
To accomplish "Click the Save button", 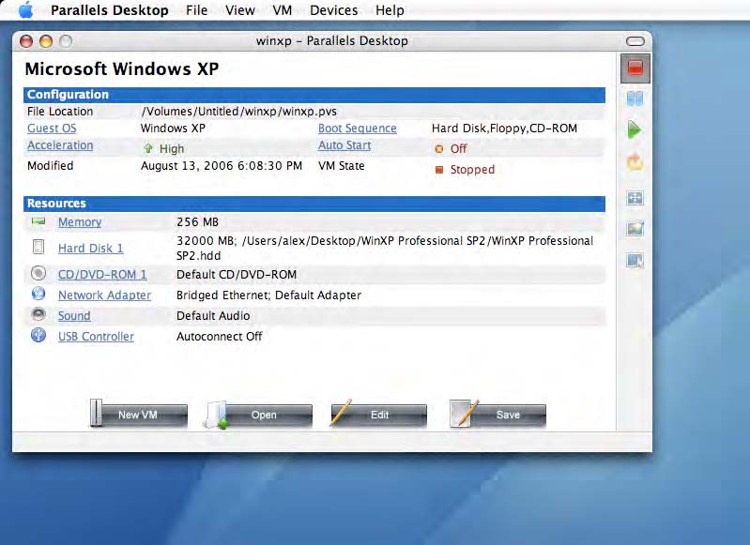I will click(x=497, y=415).
